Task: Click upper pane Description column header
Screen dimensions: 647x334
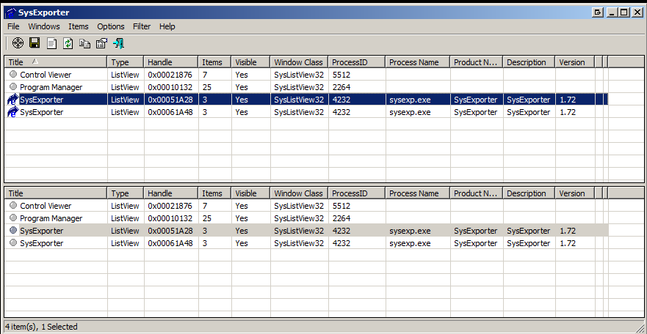Action: click(529, 62)
